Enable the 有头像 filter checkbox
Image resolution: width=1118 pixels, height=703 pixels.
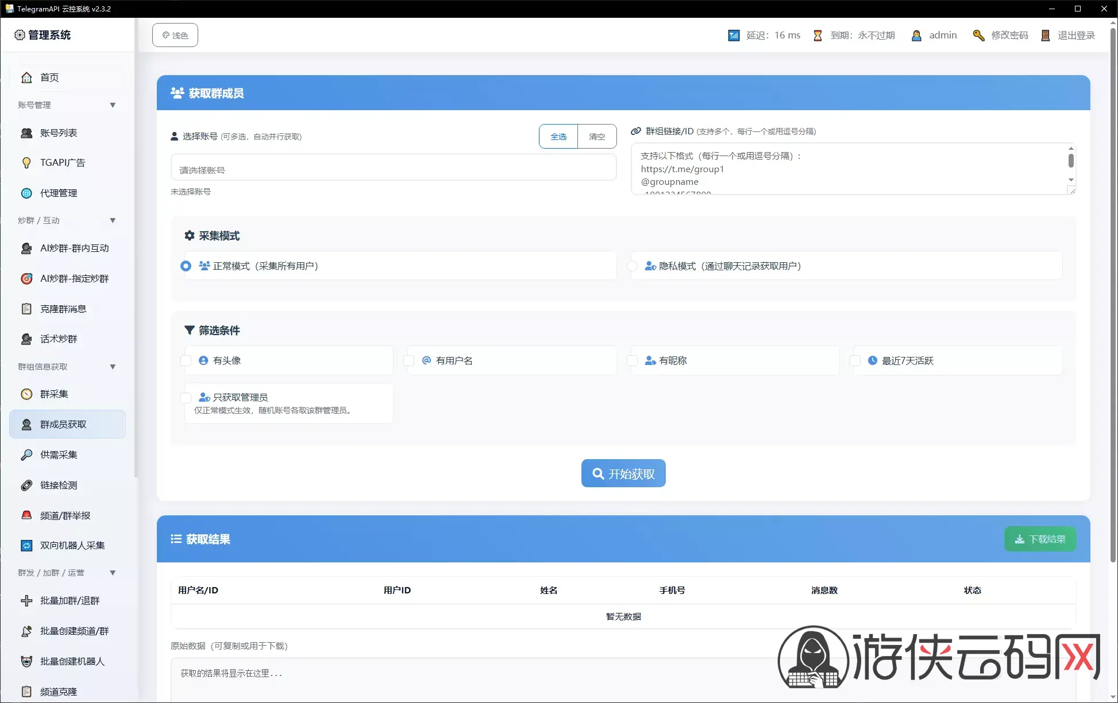186,361
